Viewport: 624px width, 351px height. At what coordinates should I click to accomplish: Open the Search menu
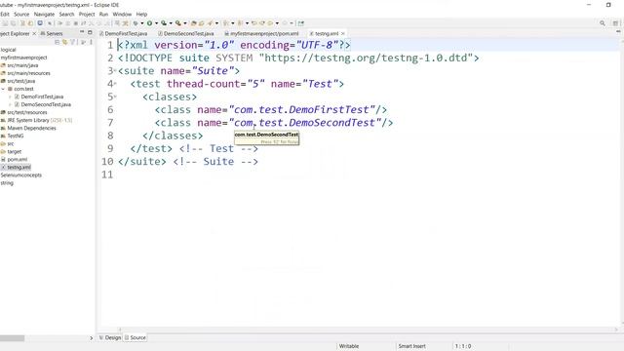pos(66,14)
